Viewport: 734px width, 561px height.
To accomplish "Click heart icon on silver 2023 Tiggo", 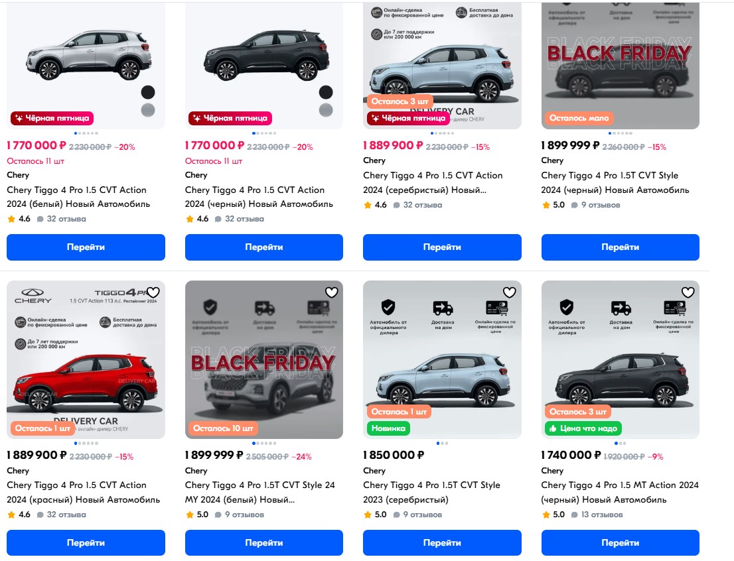I will [x=510, y=292].
